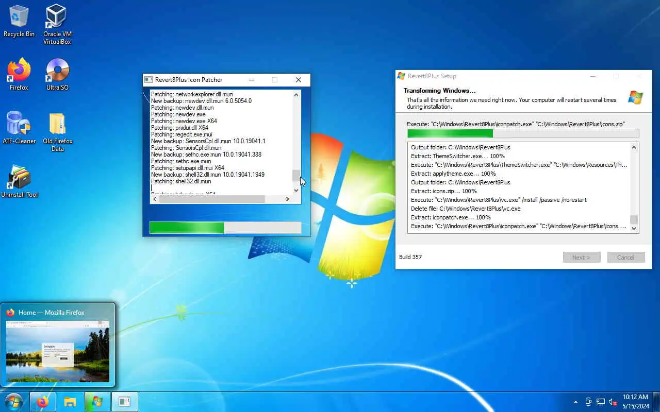
Task: Select the Old Firefox Data folder
Action: 57,132
